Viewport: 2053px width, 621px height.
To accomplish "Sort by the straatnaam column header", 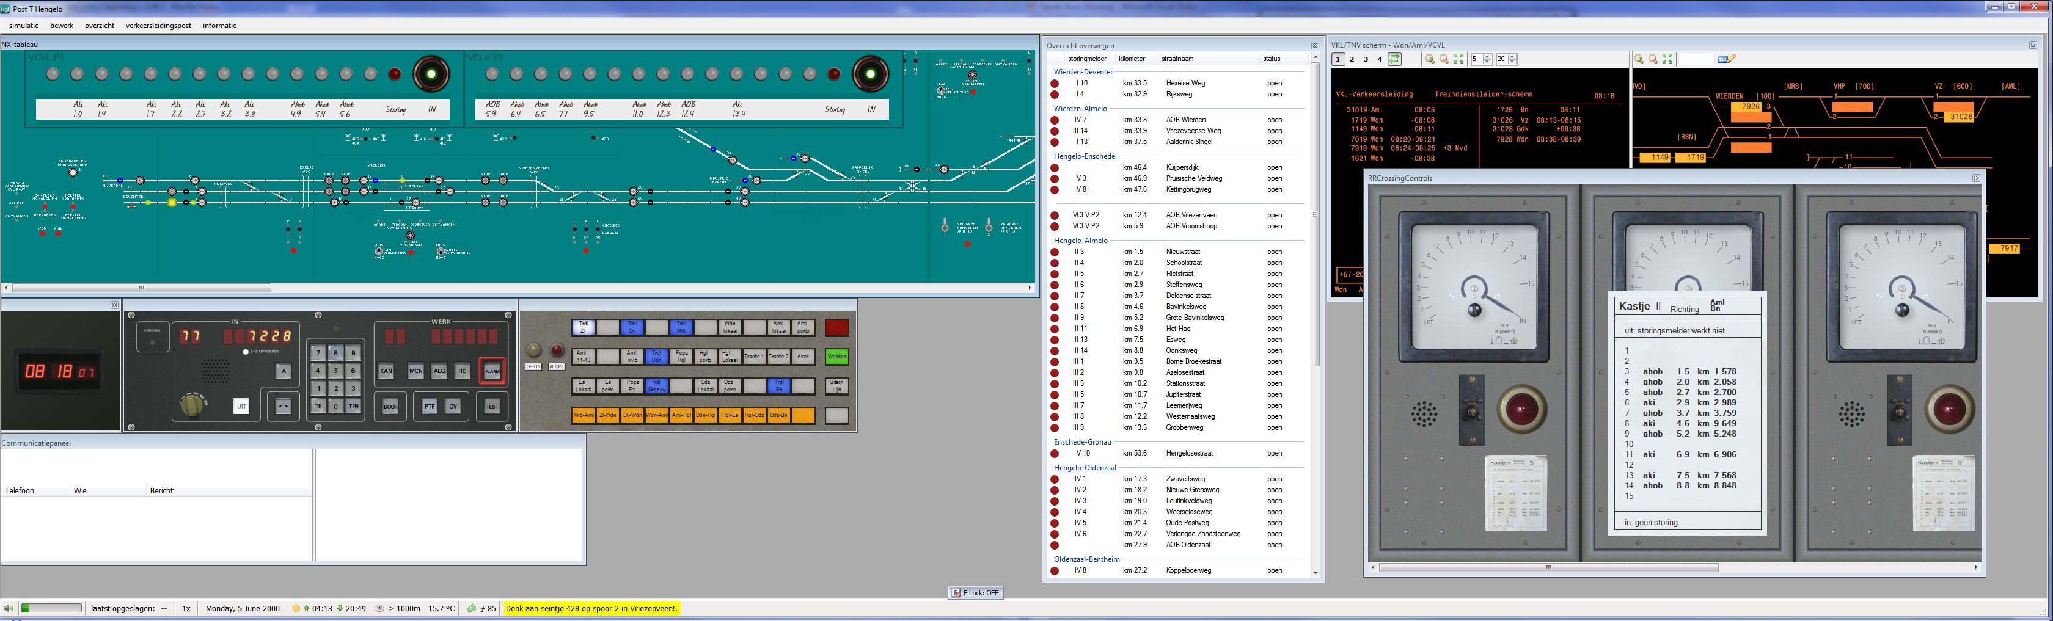I will click(1177, 59).
